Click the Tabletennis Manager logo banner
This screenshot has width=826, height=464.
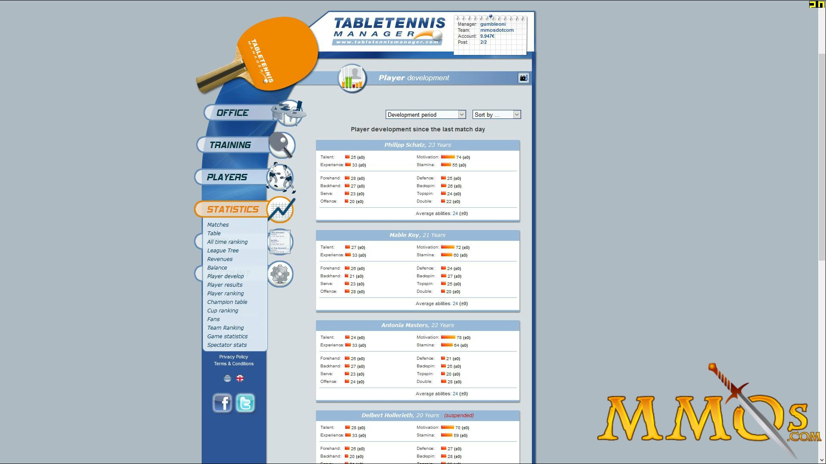(x=389, y=31)
